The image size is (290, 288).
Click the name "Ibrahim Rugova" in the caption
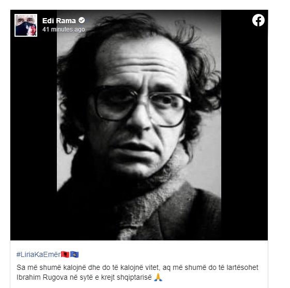[x=42, y=277]
